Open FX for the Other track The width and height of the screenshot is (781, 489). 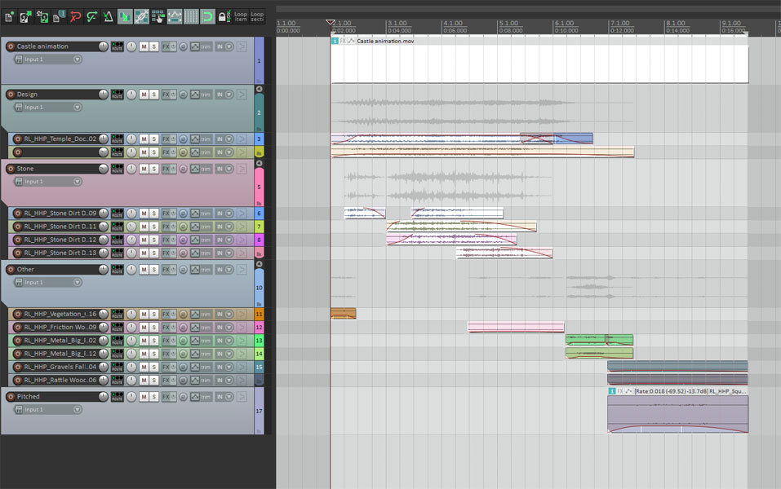pyautogui.click(x=166, y=270)
